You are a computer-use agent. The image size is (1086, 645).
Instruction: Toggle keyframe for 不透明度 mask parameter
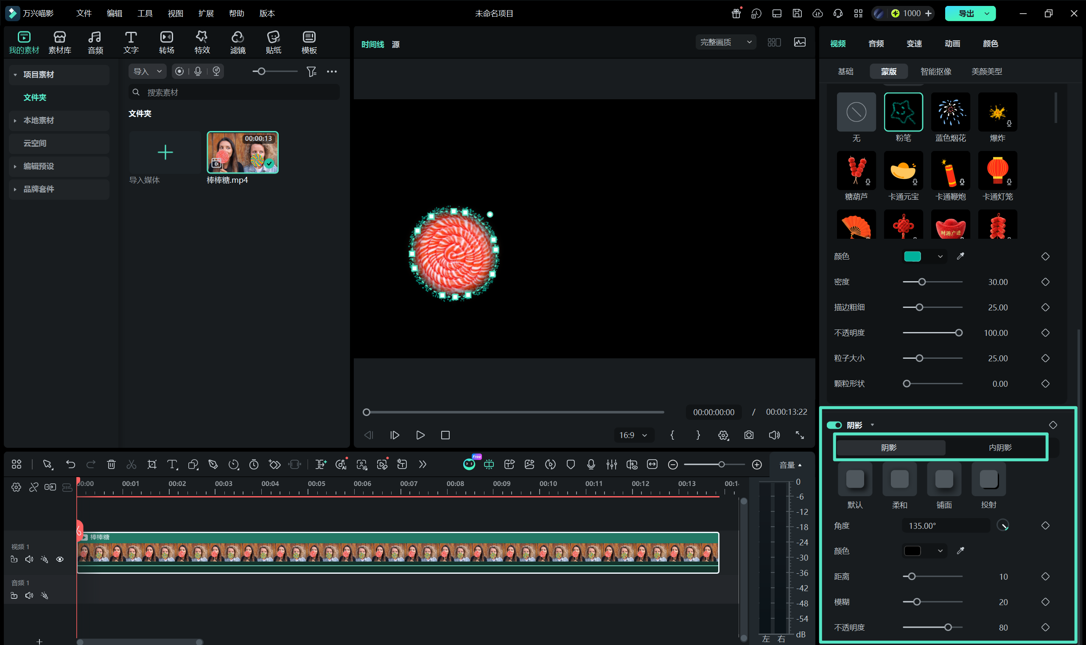[x=1045, y=332]
